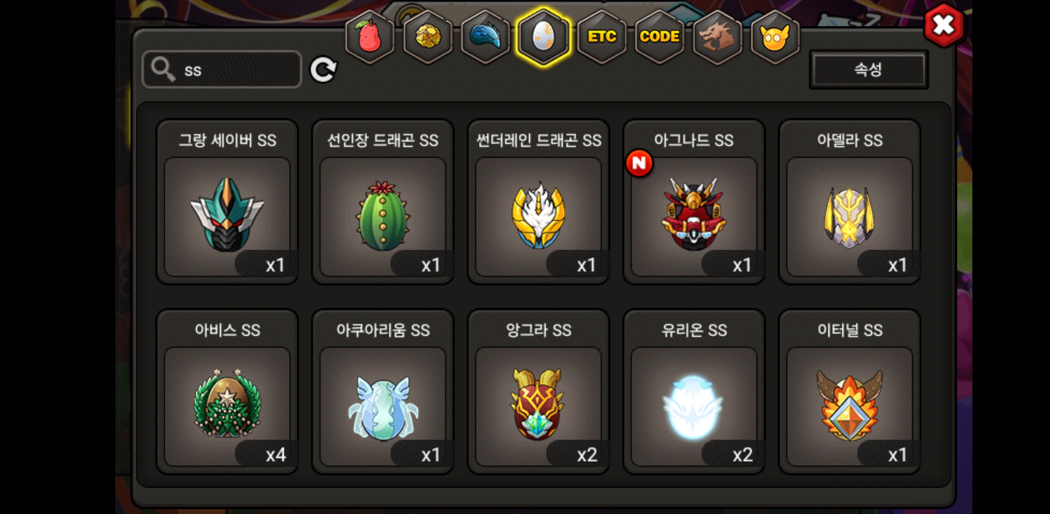Click the refresh arrow beside search

pyautogui.click(x=323, y=70)
